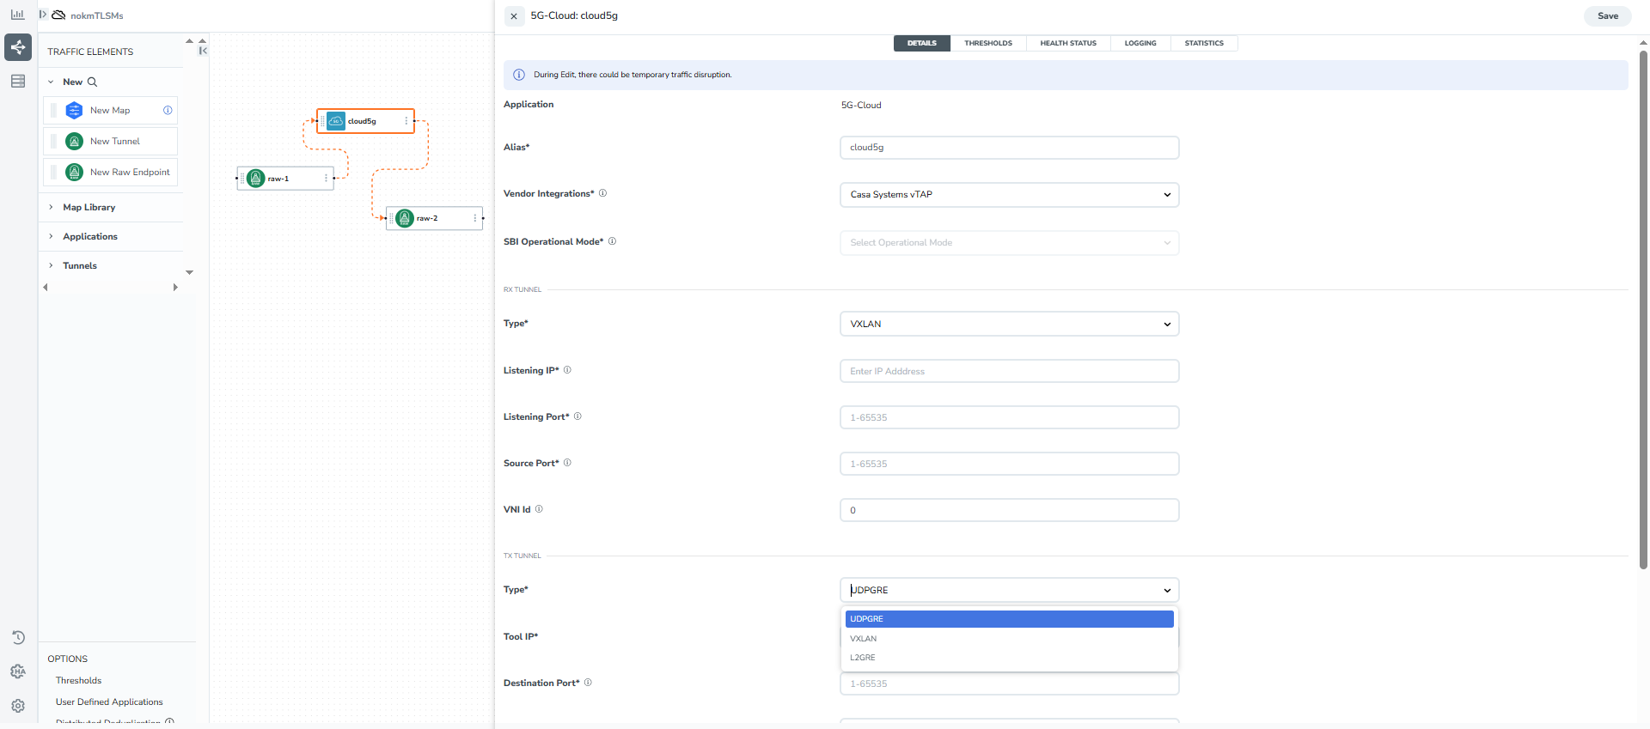Click the analytics chart icon in sidebar
Image resolution: width=1650 pixels, height=729 pixels.
17,15
